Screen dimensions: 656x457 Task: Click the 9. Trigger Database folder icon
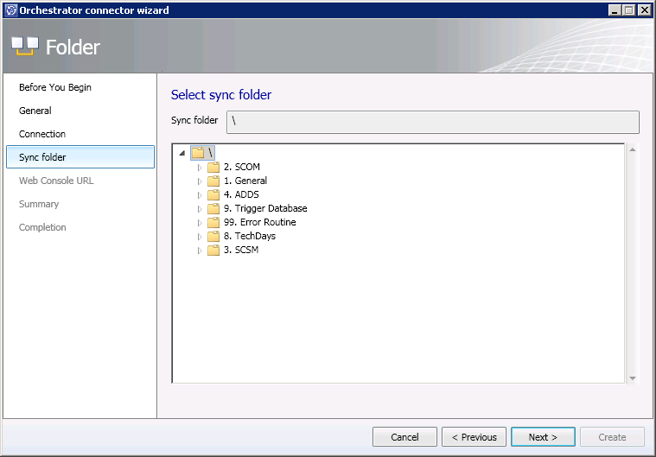coord(213,208)
